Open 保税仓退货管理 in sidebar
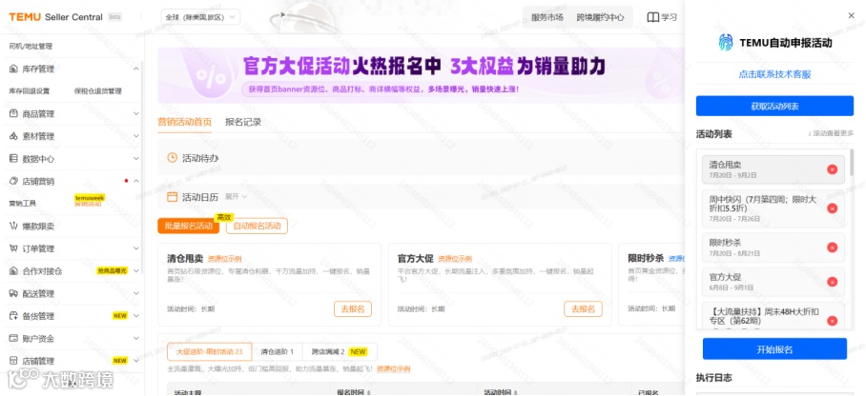The width and height of the screenshot is (866, 396). pos(97,91)
